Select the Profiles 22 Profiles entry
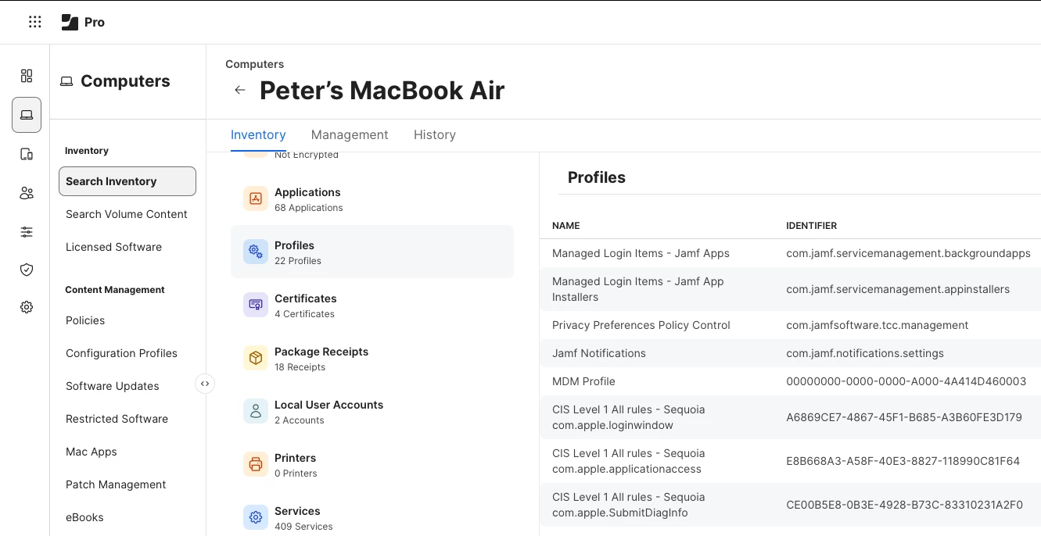Viewport: 1041px width, 536px height. (372, 252)
